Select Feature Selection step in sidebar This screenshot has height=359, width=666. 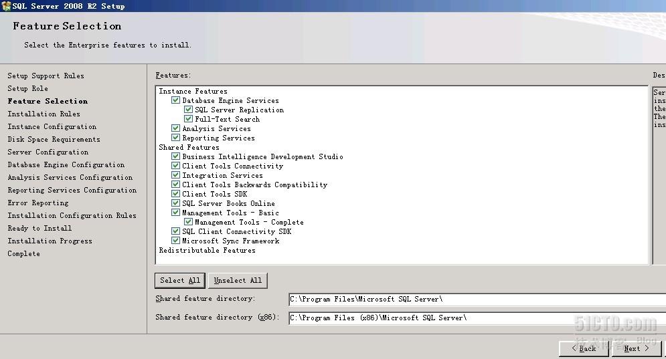48,102
